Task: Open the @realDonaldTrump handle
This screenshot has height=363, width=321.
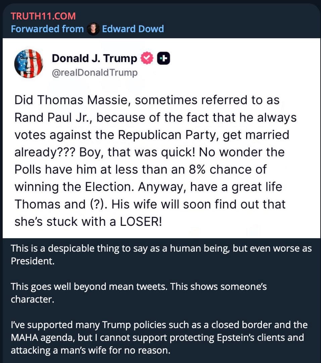Action: [94, 72]
